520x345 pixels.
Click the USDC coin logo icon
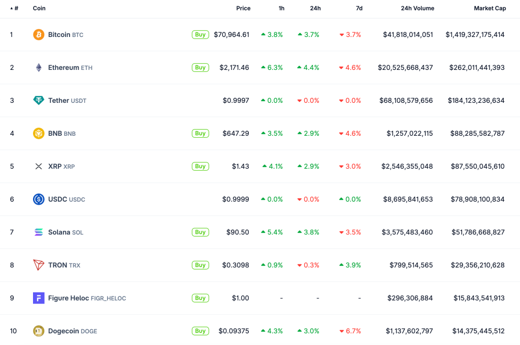(x=39, y=199)
